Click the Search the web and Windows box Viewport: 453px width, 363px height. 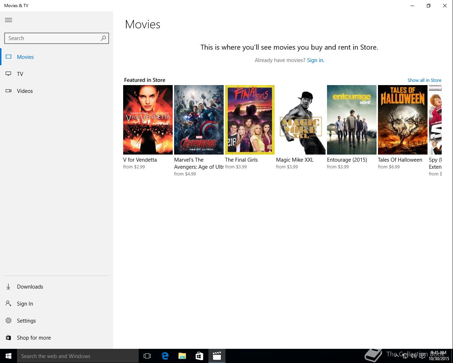[78, 356]
